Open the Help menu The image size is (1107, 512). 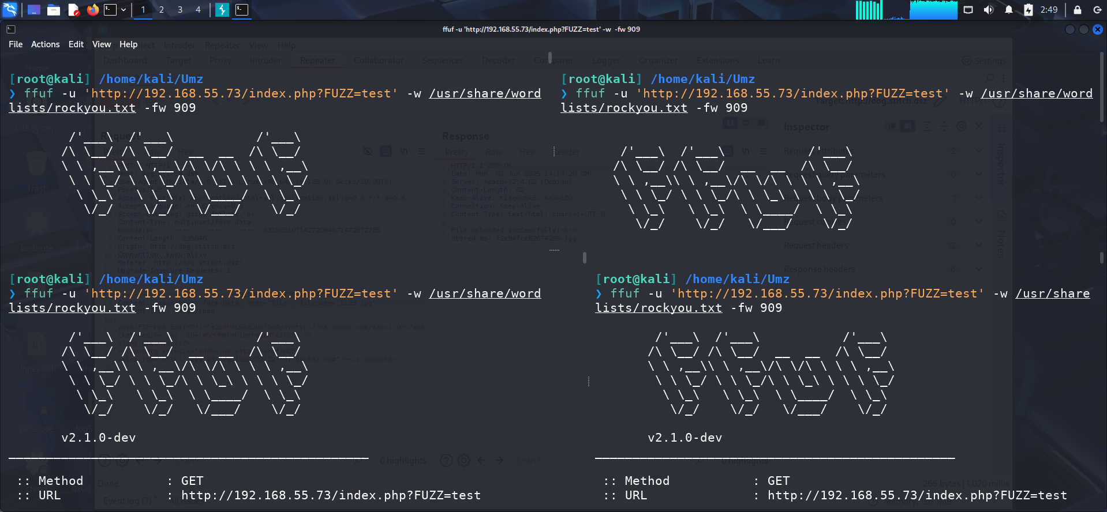point(129,44)
